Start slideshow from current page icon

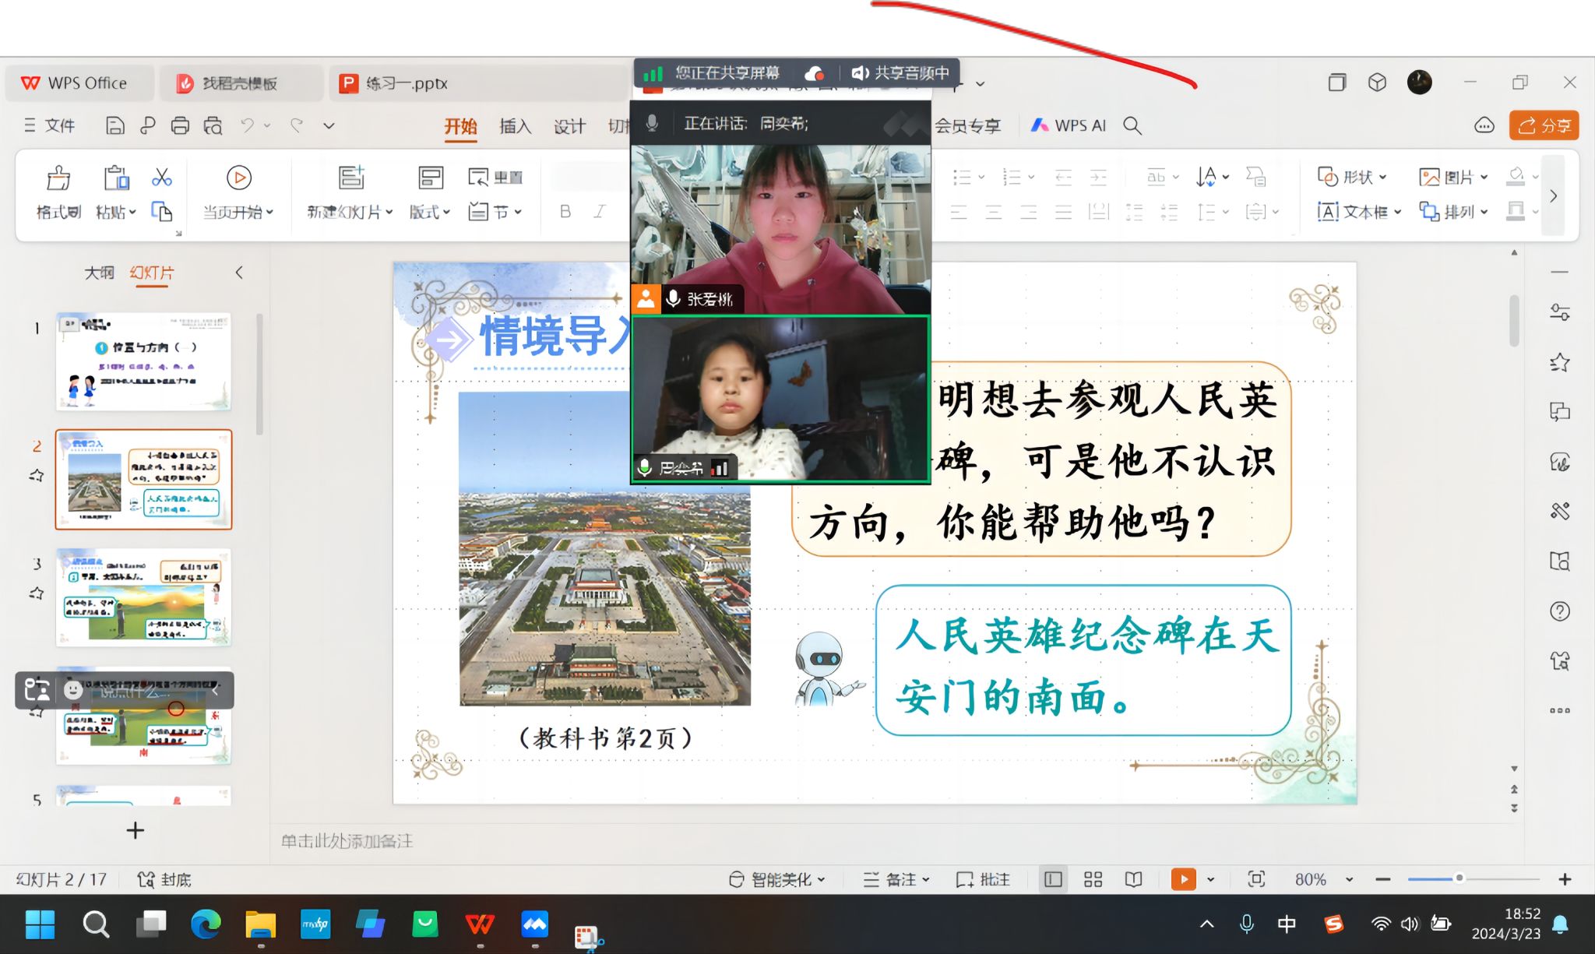tap(238, 178)
